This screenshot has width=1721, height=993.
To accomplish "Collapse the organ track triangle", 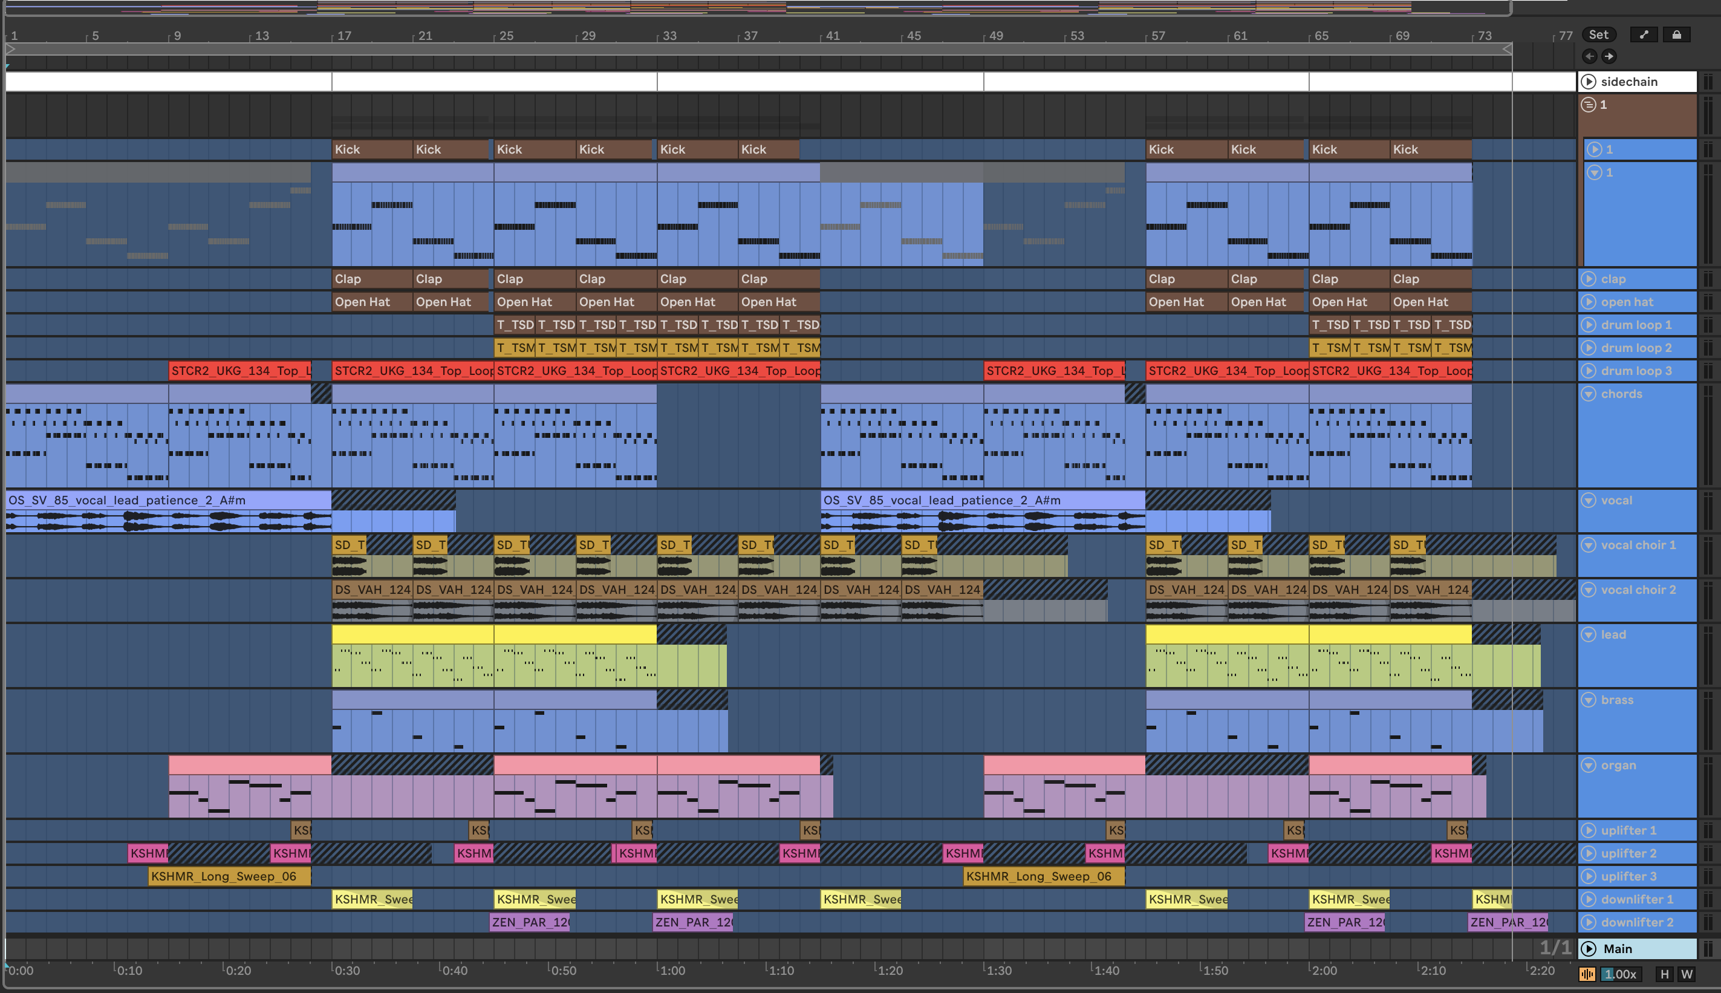I will coord(1589,765).
